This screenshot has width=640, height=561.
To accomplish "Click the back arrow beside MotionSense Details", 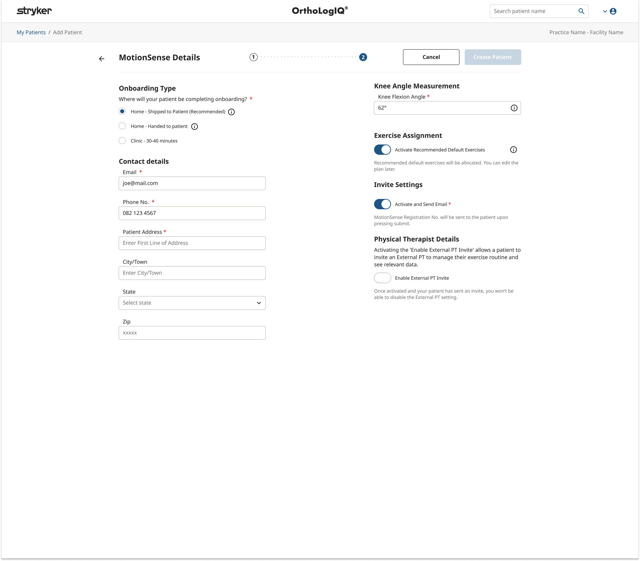I will pos(102,59).
